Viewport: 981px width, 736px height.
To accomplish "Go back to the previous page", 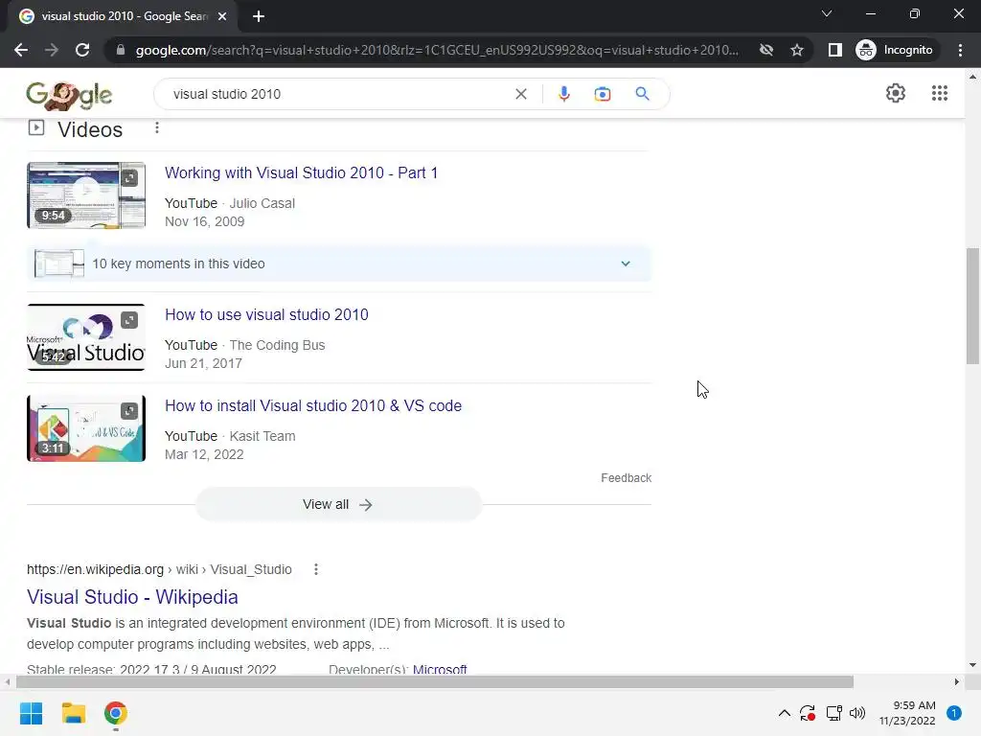I will coord(21,50).
